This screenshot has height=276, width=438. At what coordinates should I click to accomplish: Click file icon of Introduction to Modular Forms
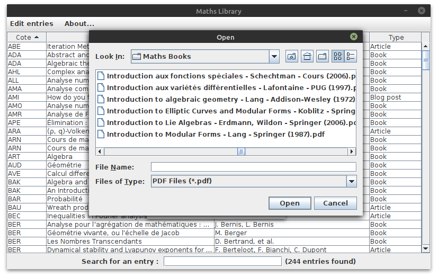pyautogui.click(x=101, y=134)
